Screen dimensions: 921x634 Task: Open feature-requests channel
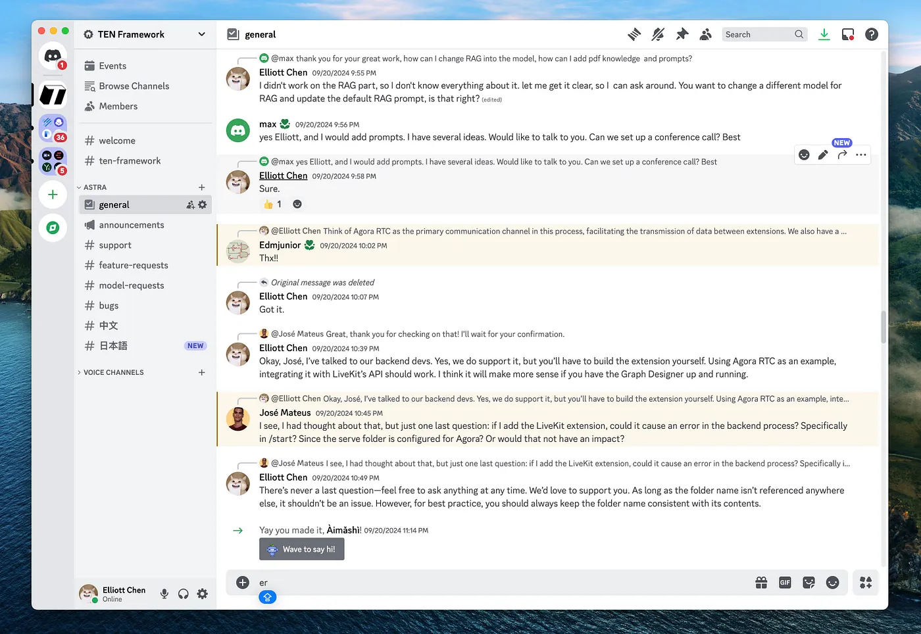145,265
